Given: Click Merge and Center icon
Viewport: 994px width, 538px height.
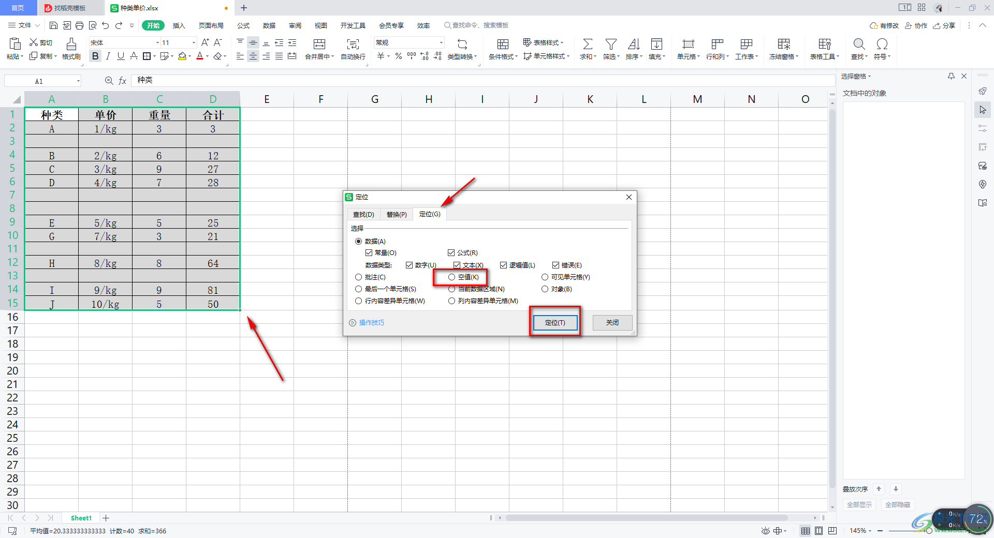Looking at the screenshot, I should pos(319,44).
